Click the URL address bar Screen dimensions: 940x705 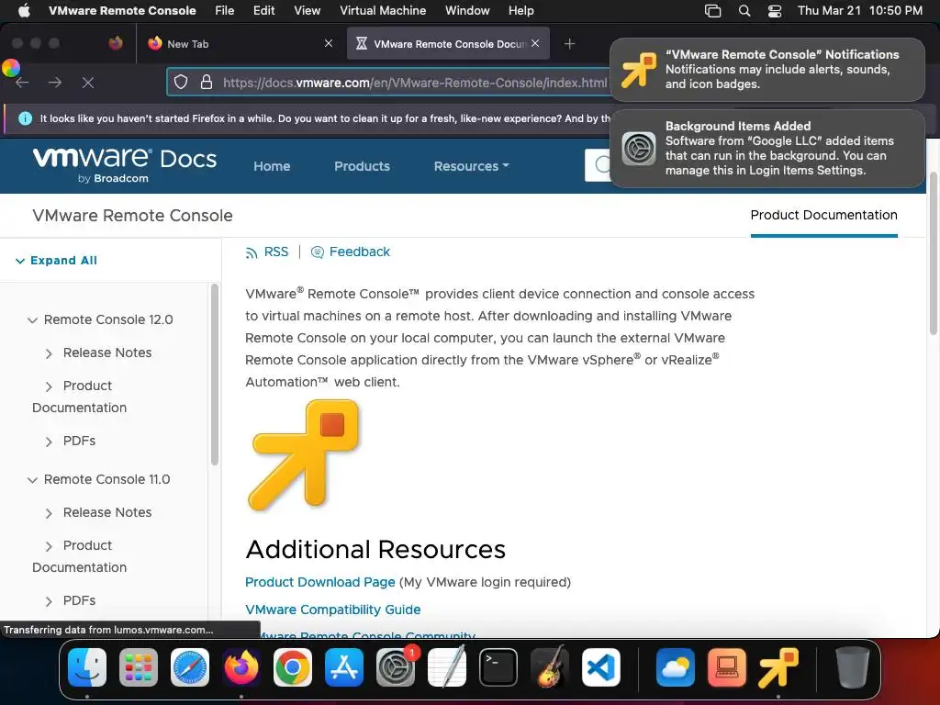click(414, 82)
